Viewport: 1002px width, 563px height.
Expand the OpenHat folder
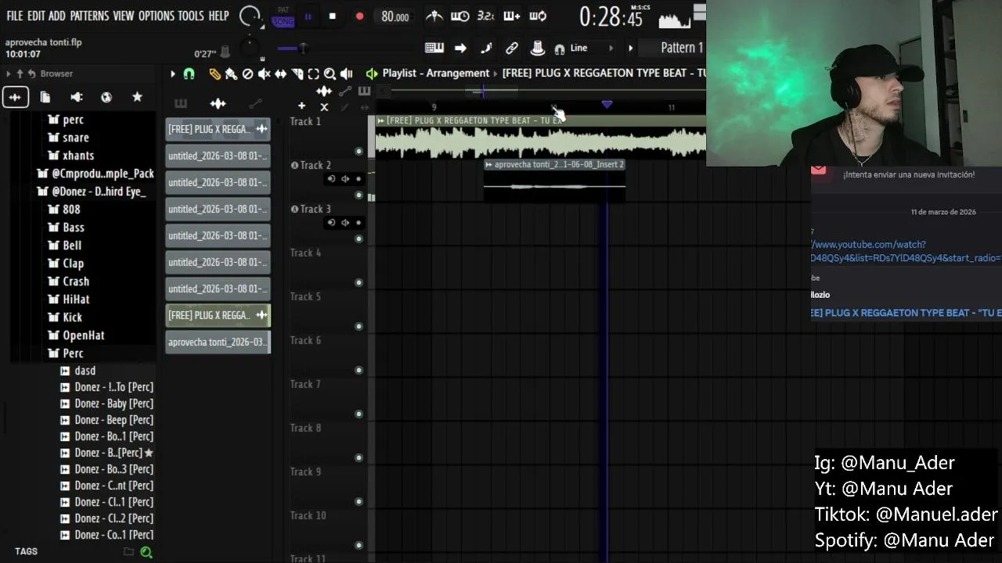pyautogui.click(x=76, y=335)
